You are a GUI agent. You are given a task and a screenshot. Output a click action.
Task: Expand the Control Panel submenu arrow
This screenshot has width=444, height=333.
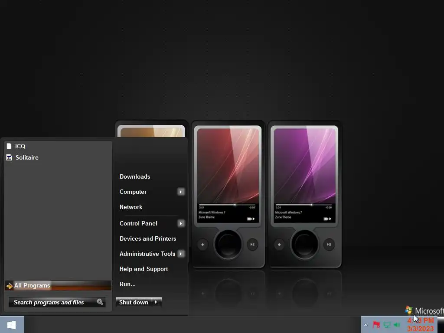click(181, 223)
